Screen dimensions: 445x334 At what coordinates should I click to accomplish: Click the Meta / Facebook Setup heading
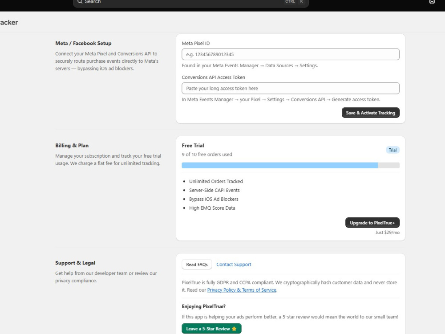click(83, 44)
